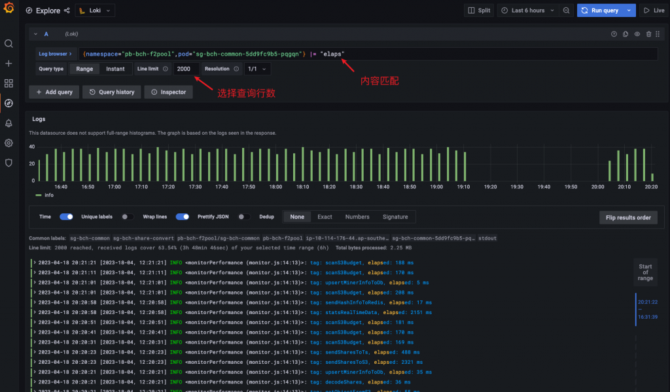Viewport: 670px width, 392px height.
Task: Click the Add query button
Action: [54, 92]
